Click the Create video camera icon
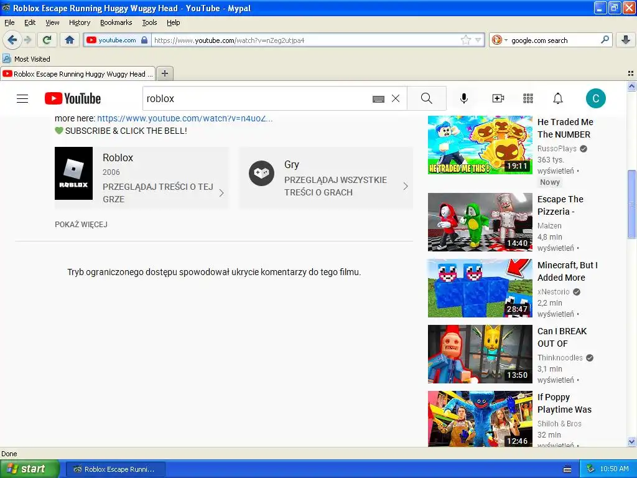The image size is (637, 478). click(498, 98)
